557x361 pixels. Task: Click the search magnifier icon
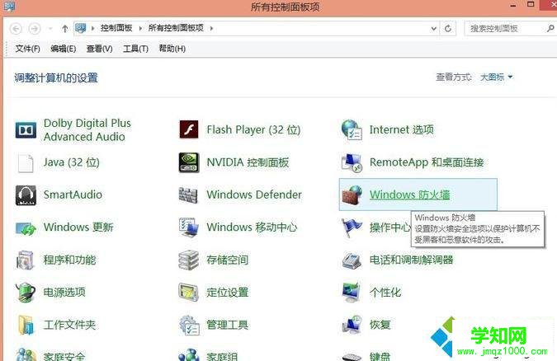[x=550, y=28]
